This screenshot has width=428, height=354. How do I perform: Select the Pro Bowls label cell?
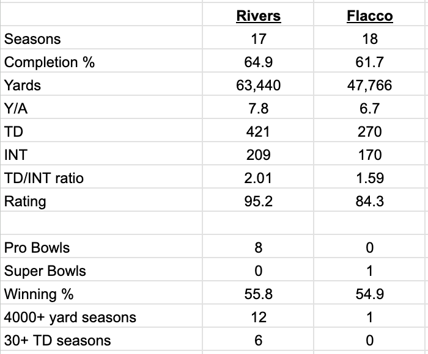[37, 248]
